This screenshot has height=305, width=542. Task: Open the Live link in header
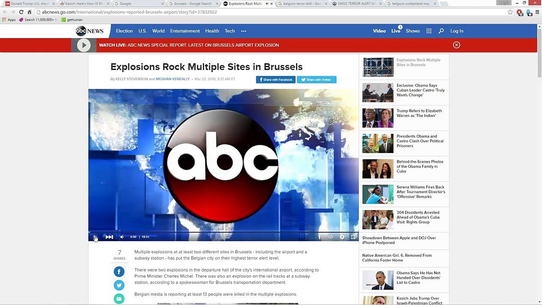pyautogui.click(x=395, y=31)
